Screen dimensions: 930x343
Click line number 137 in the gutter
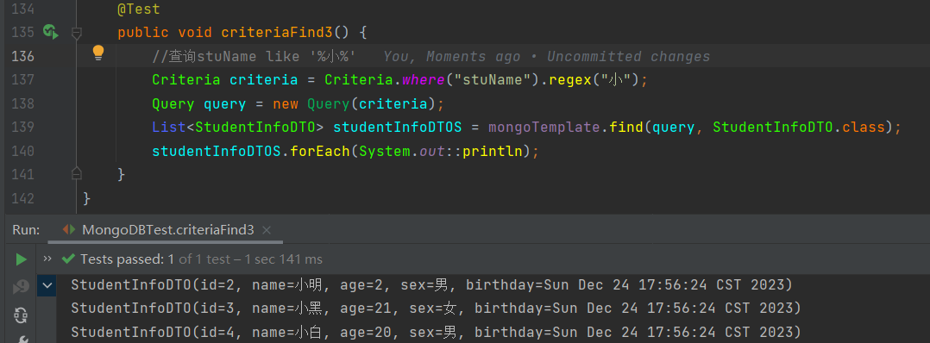pyautogui.click(x=23, y=79)
